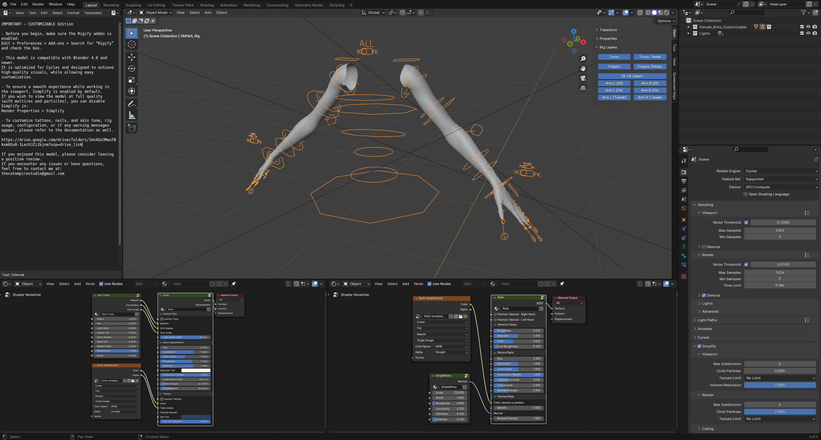The width and height of the screenshot is (821, 440).
Task: Select the Scale tool
Action: tap(132, 80)
